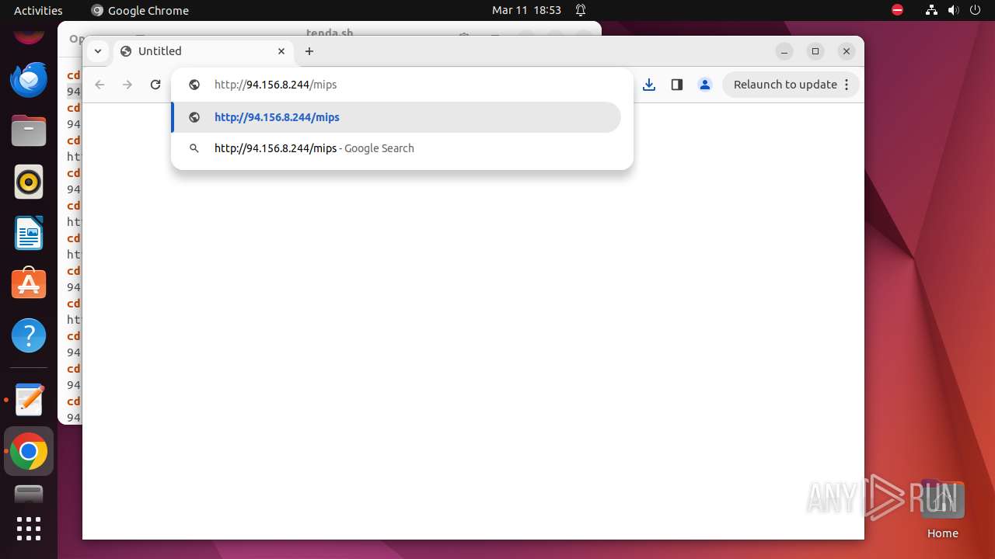Image resolution: width=995 pixels, height=559 pixels.
Task: Open the volume indicator
Action: pos(953,10)
